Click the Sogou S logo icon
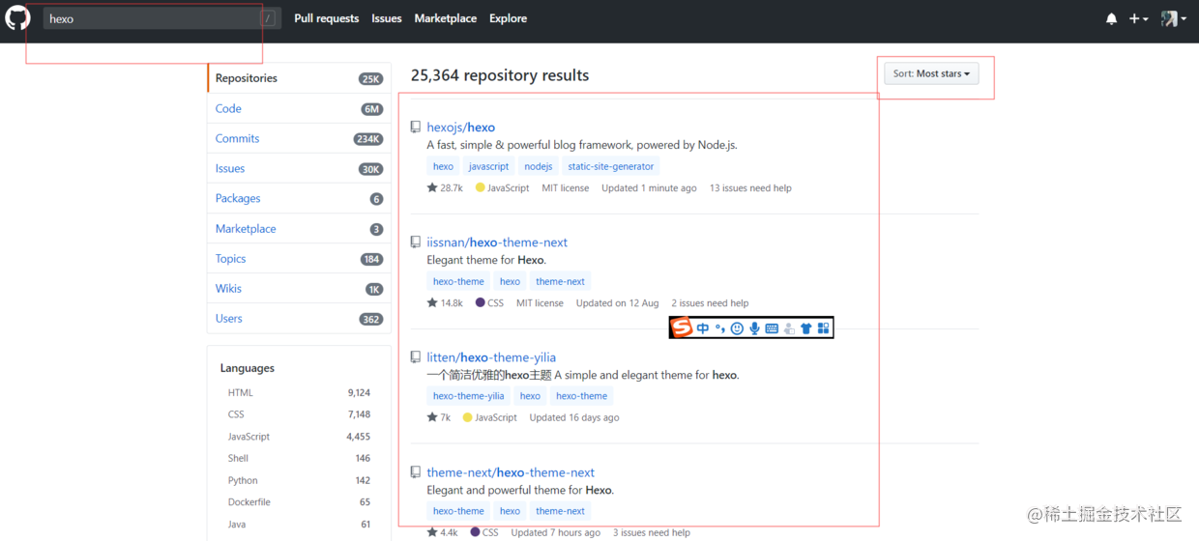This screenshot has height=541, width=1199. tap(682, 327)
